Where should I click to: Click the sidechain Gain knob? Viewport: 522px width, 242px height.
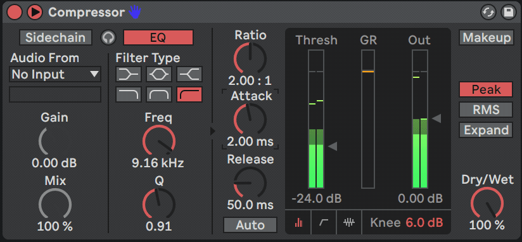pos(54,141)
